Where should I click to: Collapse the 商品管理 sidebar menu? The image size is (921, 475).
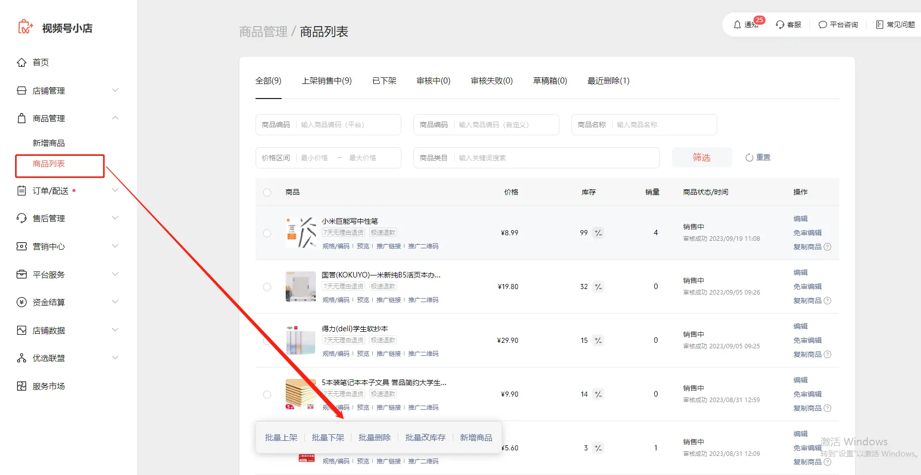(x=115, y=118)
